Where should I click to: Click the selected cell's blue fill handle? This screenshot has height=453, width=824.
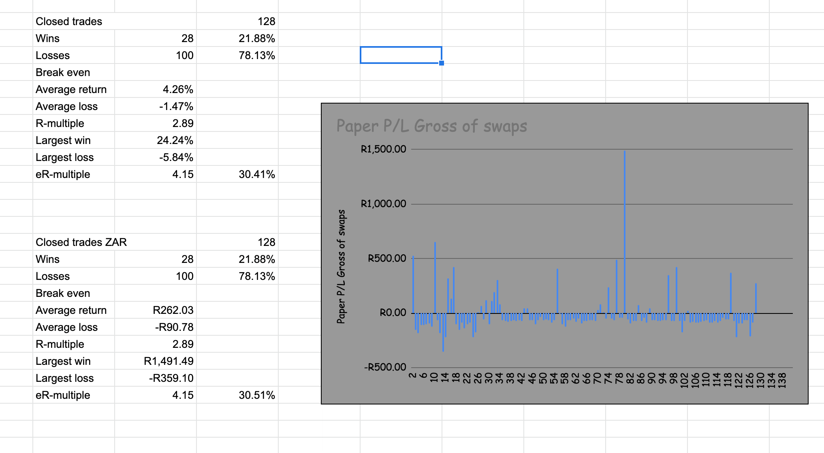pyautogui.click(x=442, y=63)
